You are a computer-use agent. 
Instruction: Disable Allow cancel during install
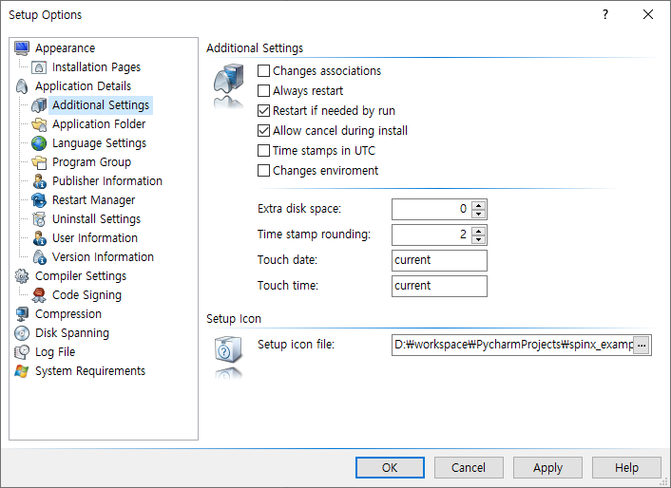pos(263,130)
